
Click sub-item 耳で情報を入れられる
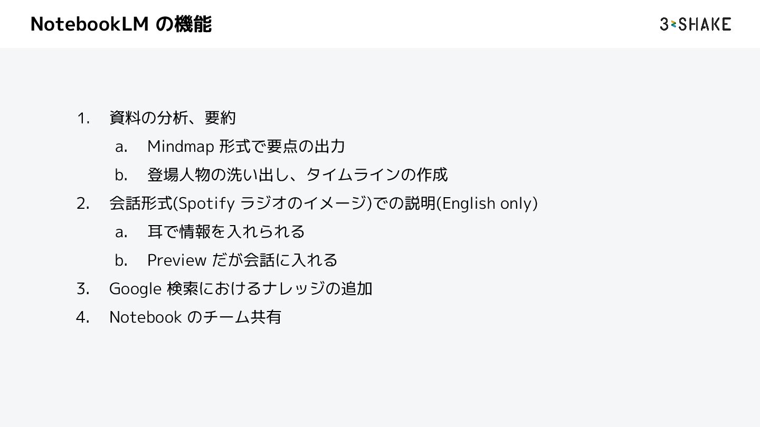point(226,231)
